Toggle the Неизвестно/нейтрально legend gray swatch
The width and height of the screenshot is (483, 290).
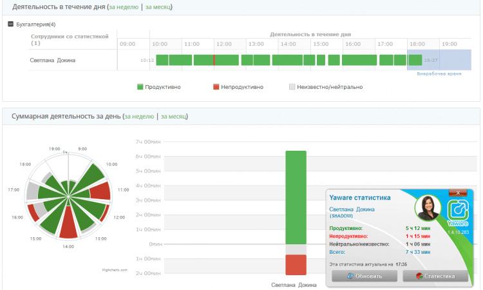tap(292, 87)
